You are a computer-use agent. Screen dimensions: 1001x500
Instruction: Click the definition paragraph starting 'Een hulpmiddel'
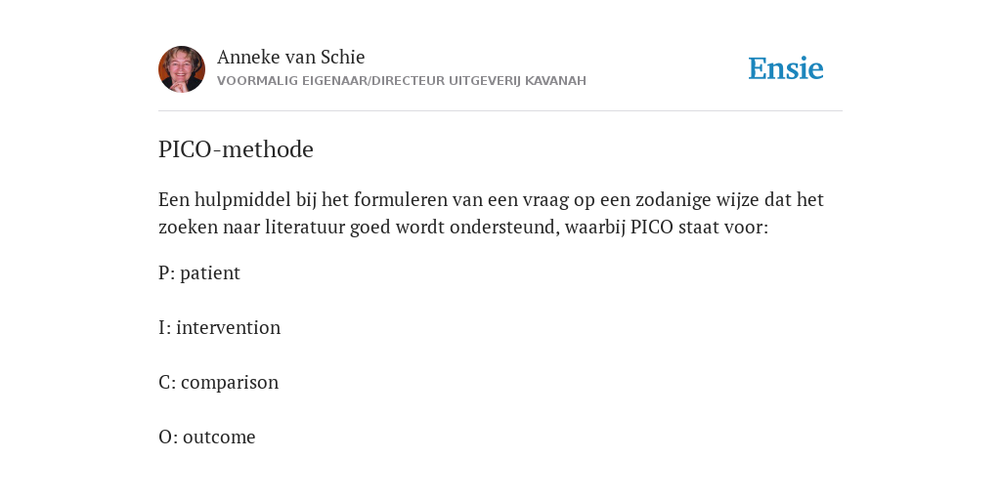pyautogui.click(x=491, y=213)
